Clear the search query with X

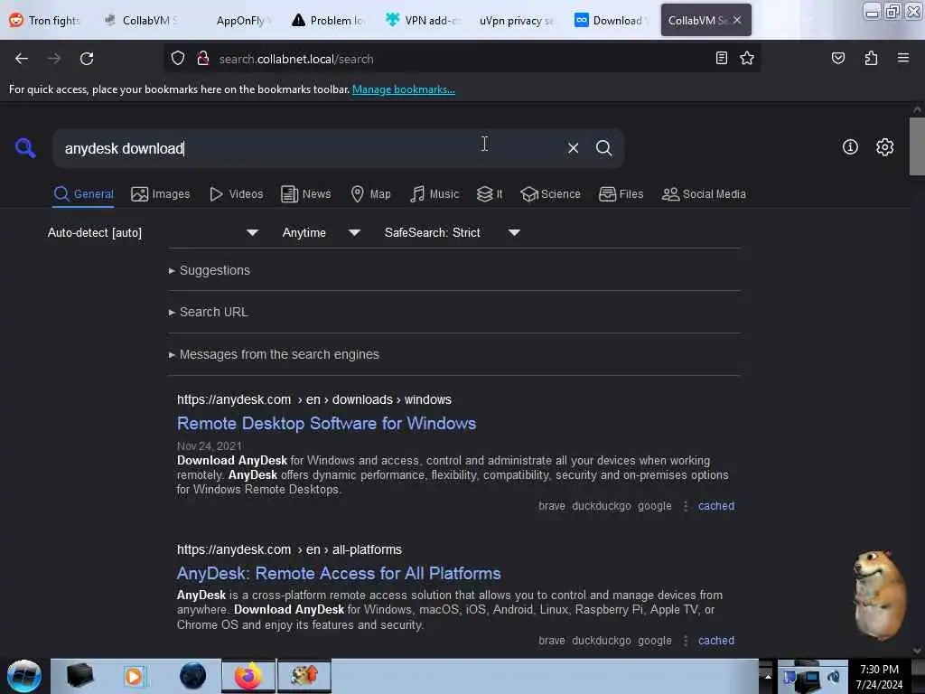pyautogui.click(x=573, y=148)
